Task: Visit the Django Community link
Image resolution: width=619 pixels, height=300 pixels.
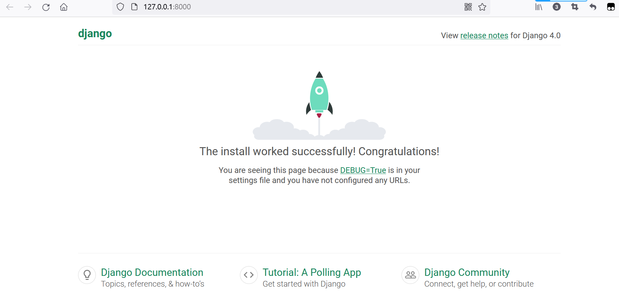Action: coord(467,273)
